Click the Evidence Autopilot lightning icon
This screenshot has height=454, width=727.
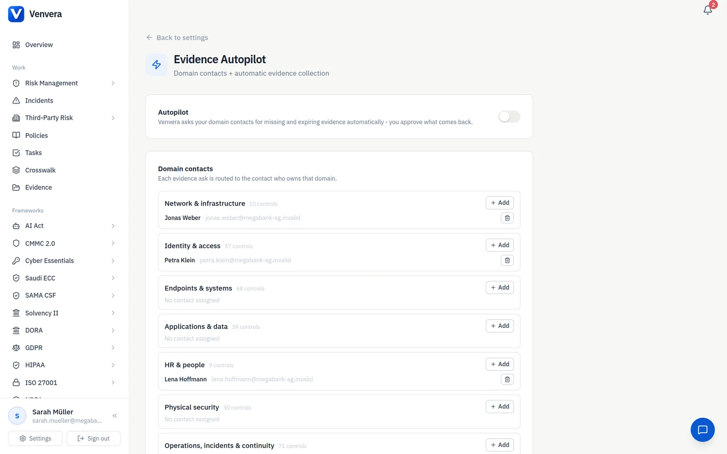(156, 64)
